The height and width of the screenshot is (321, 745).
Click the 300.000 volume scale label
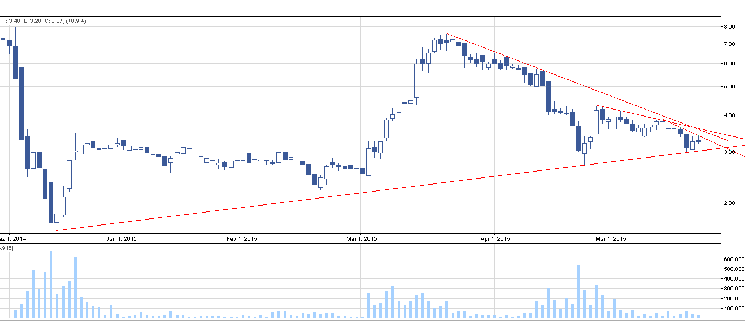click(x=734, y=289)
